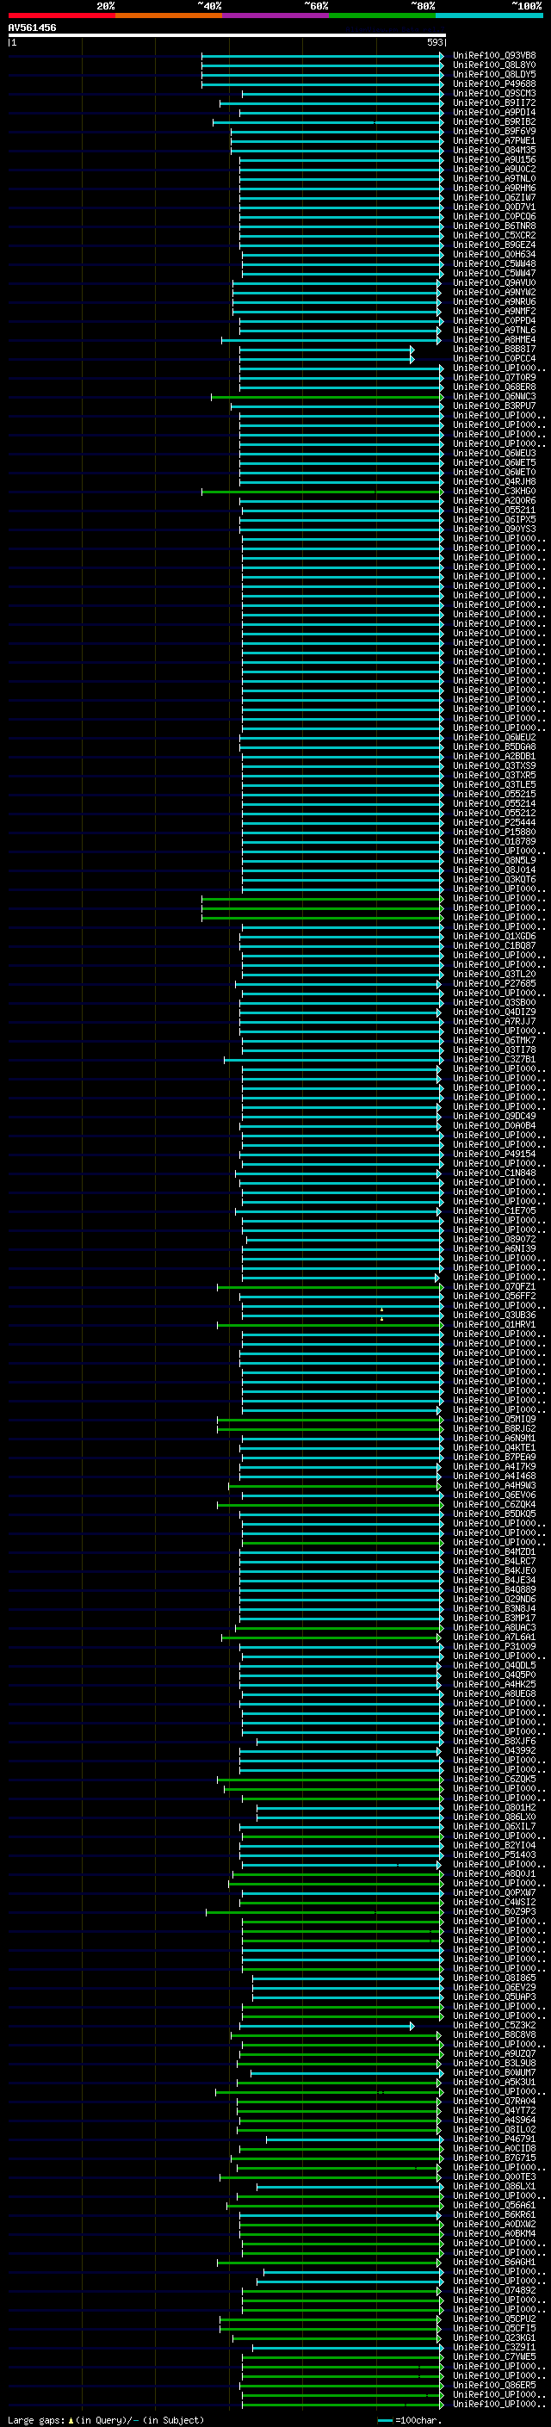
Task: Select the UniRef100_P51403 row label
Action: pyautogui.click(x=494, y=1855)
